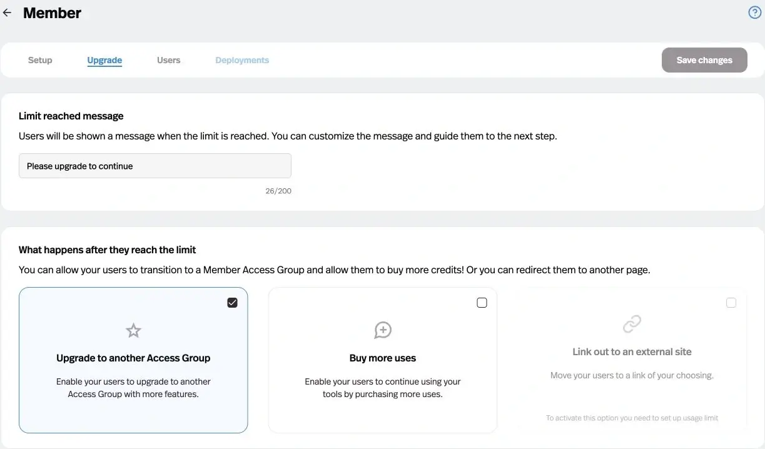Viewport: 765px width, 449px height.
Task: Click text 'Move your users to a link of your choosing.'
Action: click(x=632, y=375)
